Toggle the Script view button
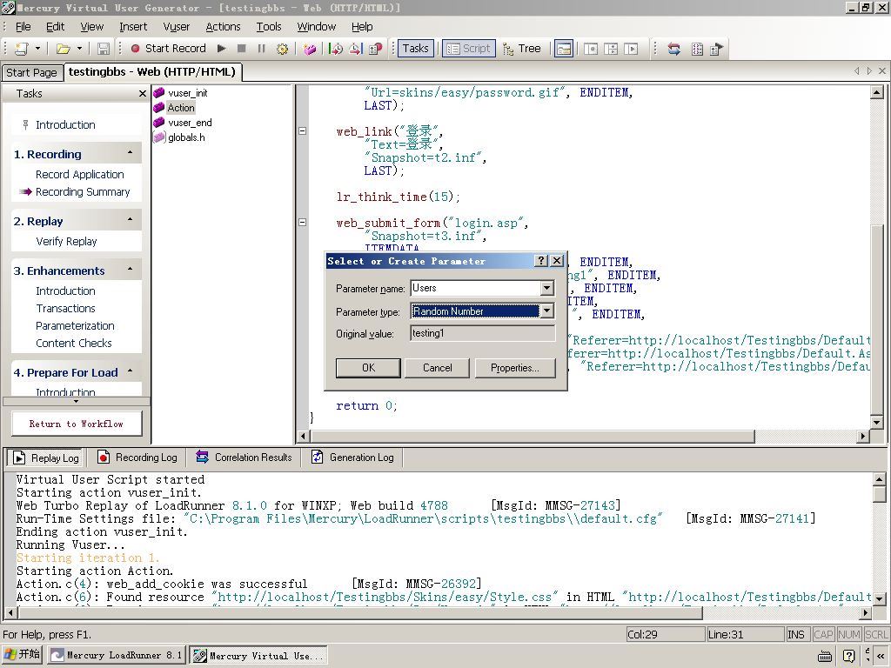 [x=468, y=49]
